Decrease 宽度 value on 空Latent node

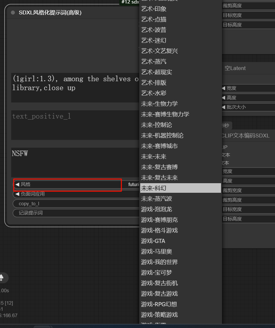(x=224, y=88)
